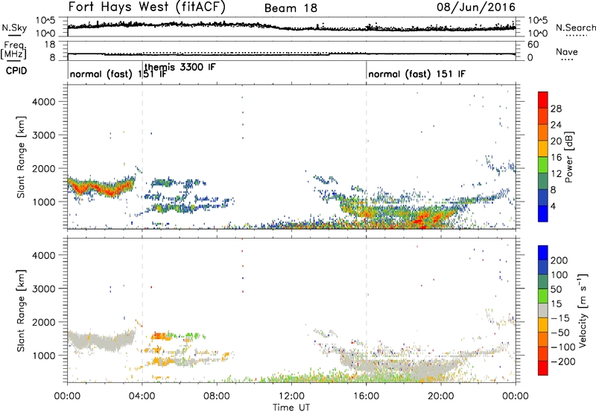Screen dimensions: 596x412
Task: Click the first 'normal (fast) 151 IF' label at 00:00
Action: 118,74
